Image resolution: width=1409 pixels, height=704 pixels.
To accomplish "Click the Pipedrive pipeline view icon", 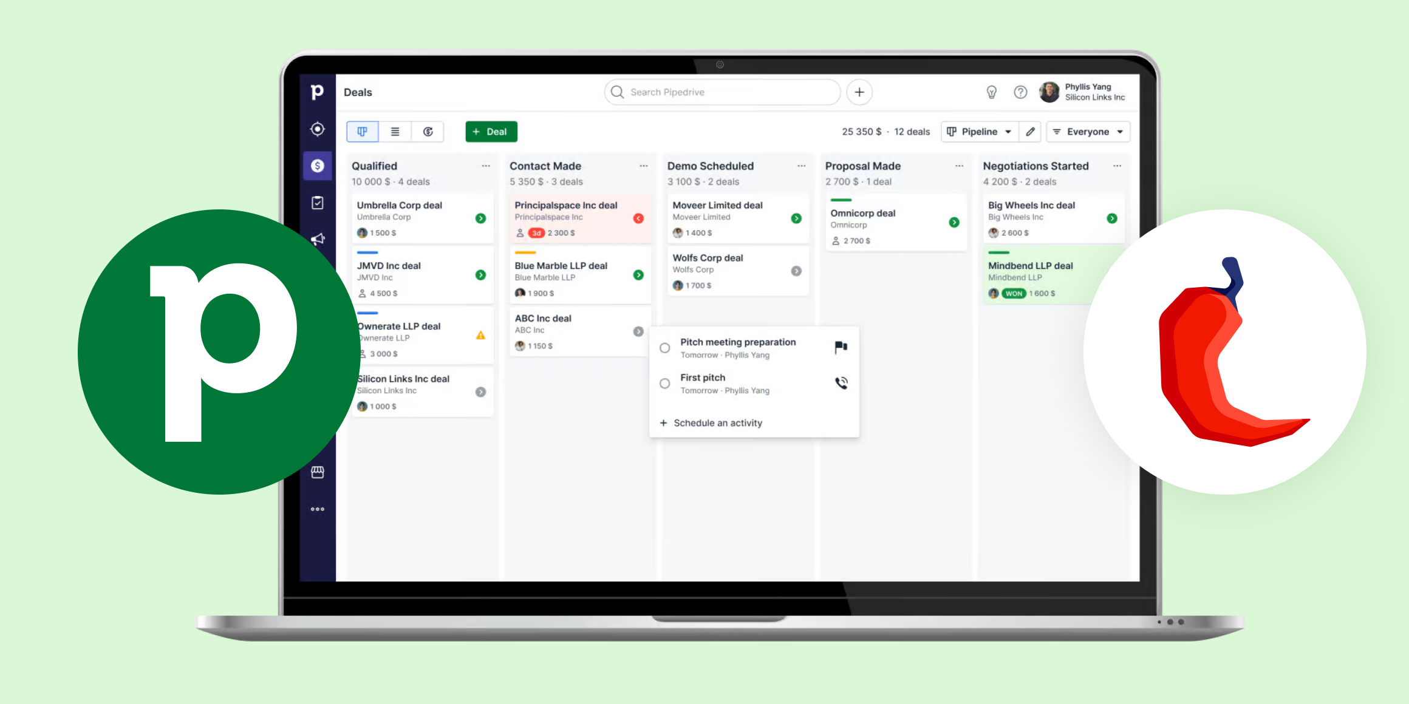I will coord(360,131).
